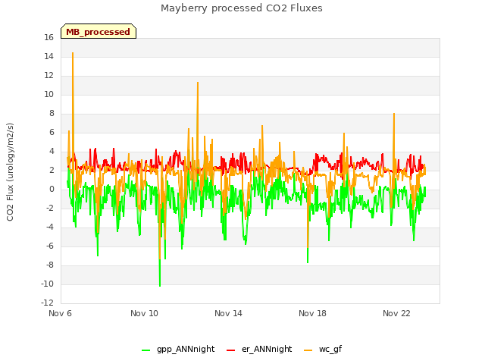Click the y-axis value 6

point(52,132)
